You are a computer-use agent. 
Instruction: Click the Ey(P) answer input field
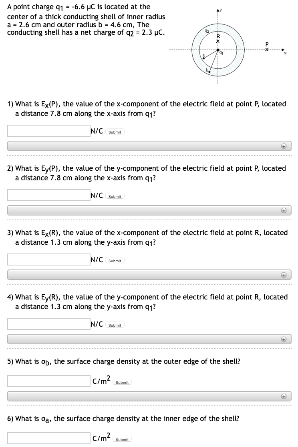coord(48,195)
